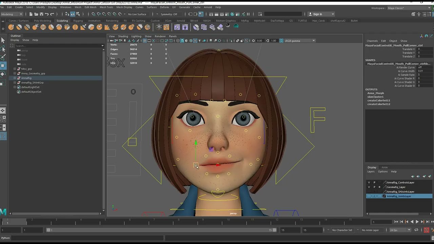
Task: Click the Python command line field
Action: click(87, 238)
